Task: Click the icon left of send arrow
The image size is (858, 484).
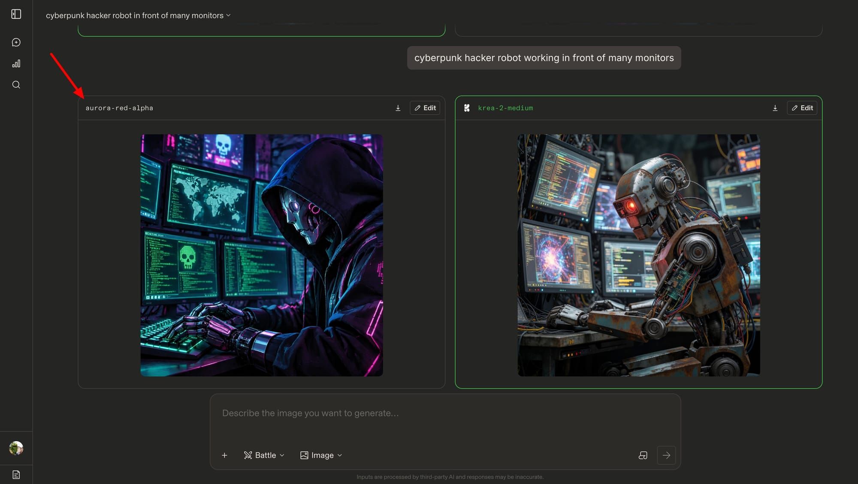Action: [x=643, y=455]
